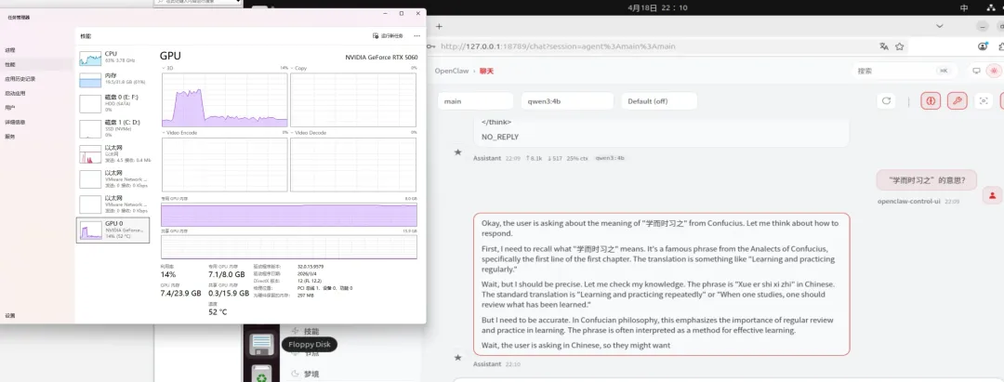Screen dimensions: 1004x382
Task: Open the date and time 4月18日 22:10 clock
Action: 657,7
